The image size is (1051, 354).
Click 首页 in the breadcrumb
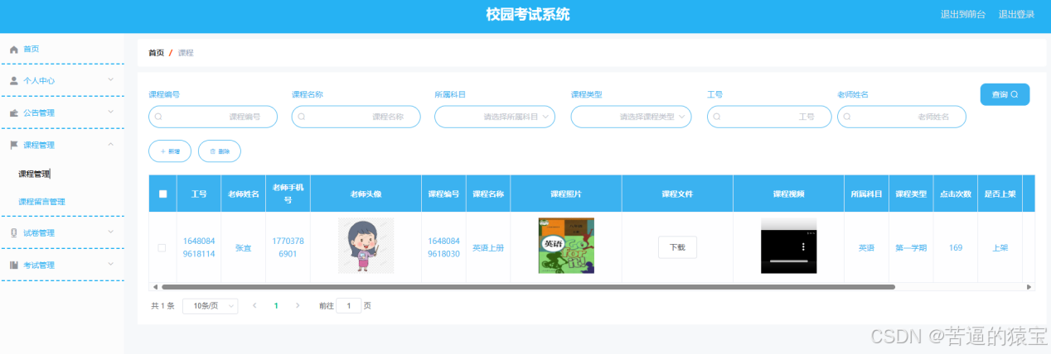click(156, 53)
